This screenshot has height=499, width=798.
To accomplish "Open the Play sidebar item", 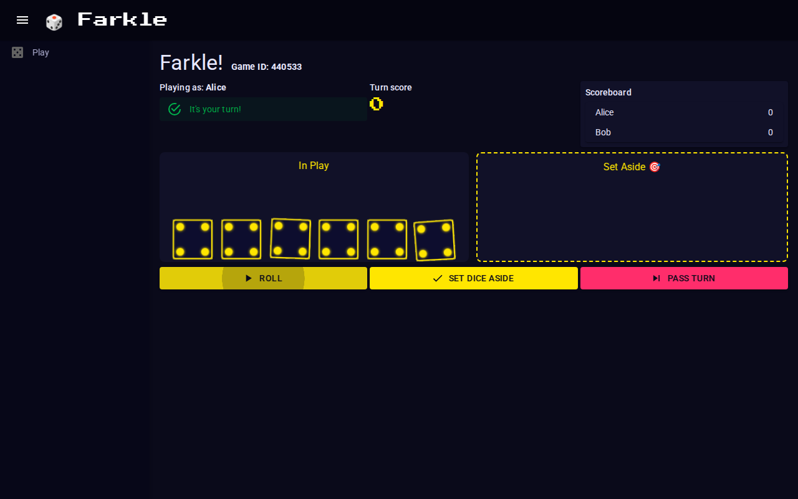I will (75, 52).
